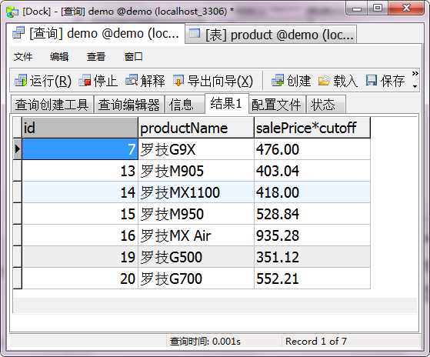Click the Record 1 of 7 status text
Screen dimensions: 430x357
pos(316,342)
